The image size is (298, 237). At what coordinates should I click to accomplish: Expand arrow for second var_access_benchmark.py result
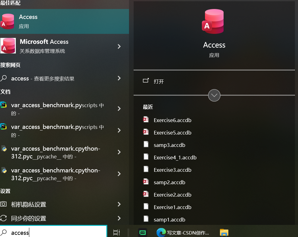pos(119,130)
